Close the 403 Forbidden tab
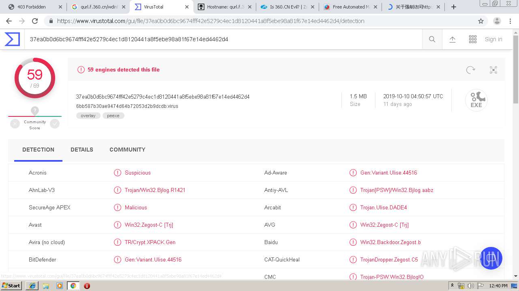 60,7
